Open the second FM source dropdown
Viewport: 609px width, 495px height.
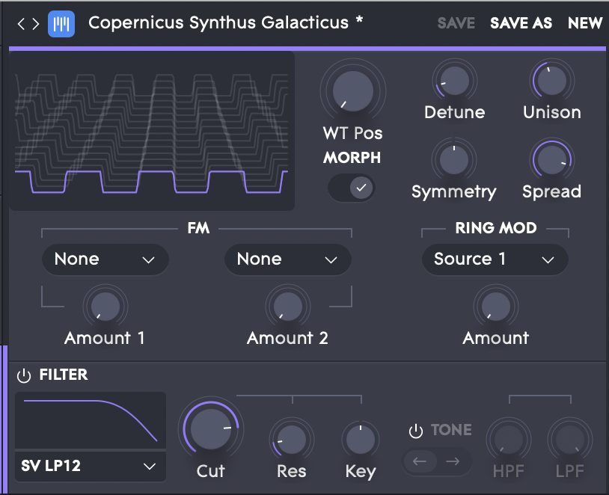288,259
